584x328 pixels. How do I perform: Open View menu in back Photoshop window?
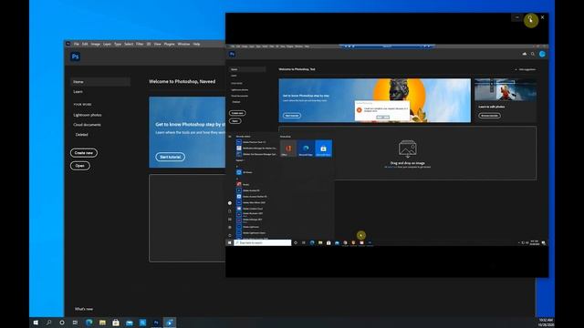[x=158, y=44]
